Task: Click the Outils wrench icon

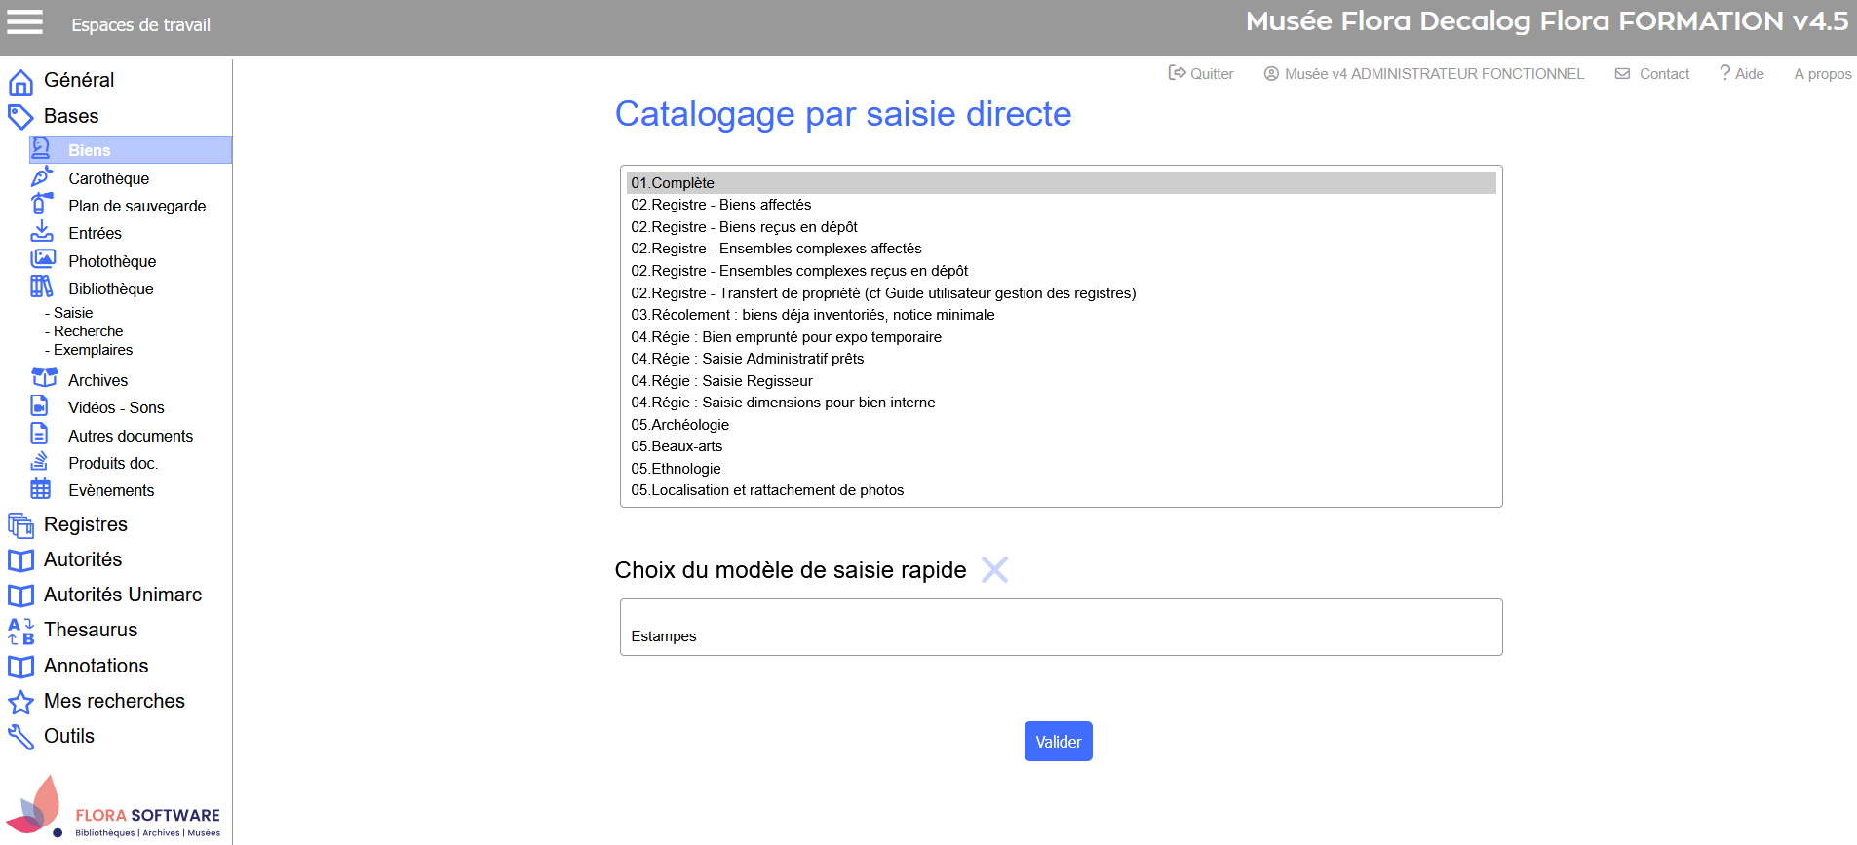Action: (x=20, y=737)
